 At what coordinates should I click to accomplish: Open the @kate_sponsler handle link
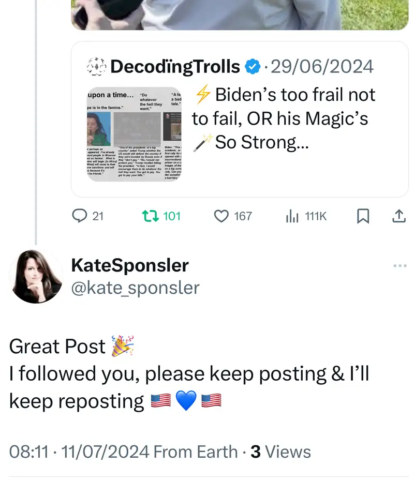pos(135,288)
